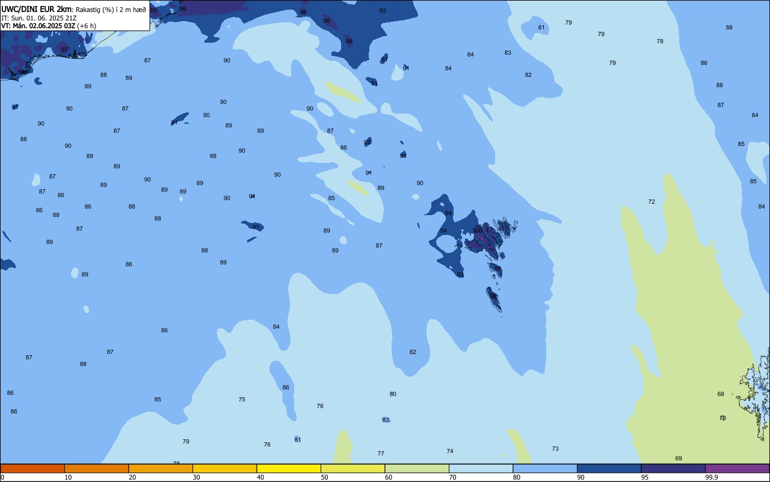Click the '10' legend tick label
Screen dimensions: 770x482
click(x=68, y=477)
